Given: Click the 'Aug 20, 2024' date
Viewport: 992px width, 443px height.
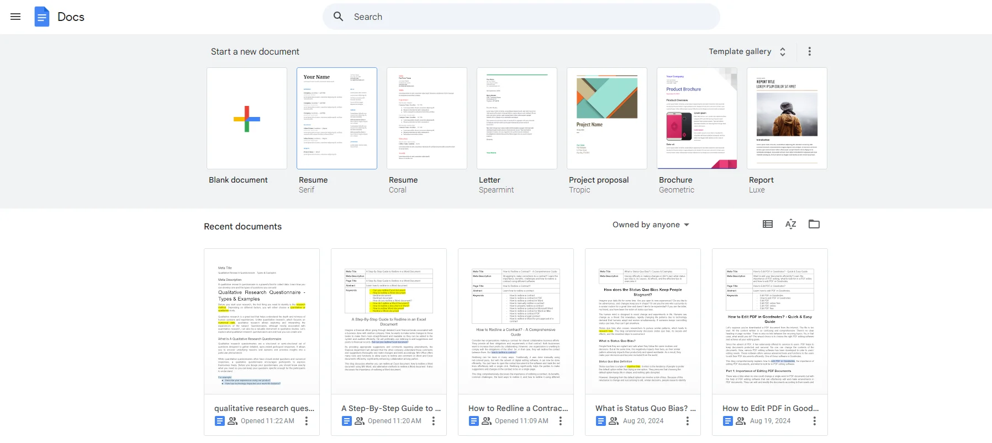Looking at the screenshot, I should tap(643, 421).
